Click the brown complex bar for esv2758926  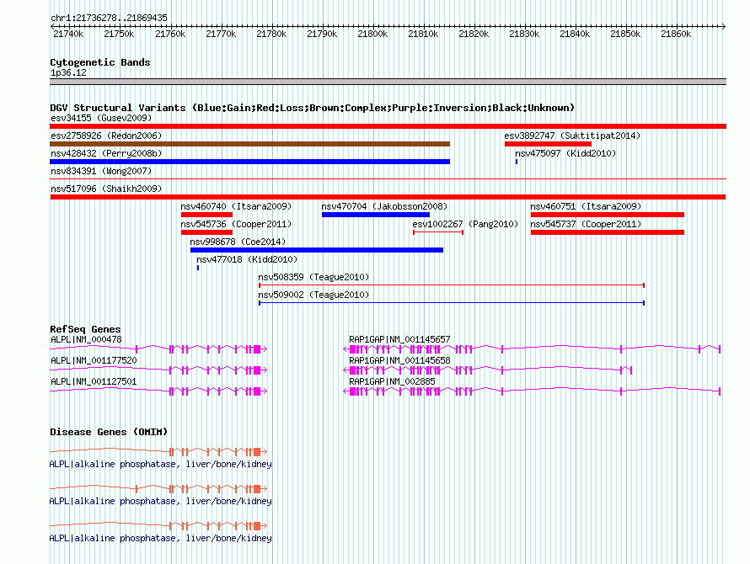pos(249,144)
